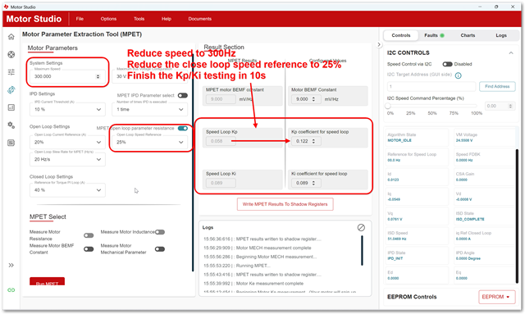525x314 pixels.
Task: Switch to the Charts tab
Action: coord(468,35)
